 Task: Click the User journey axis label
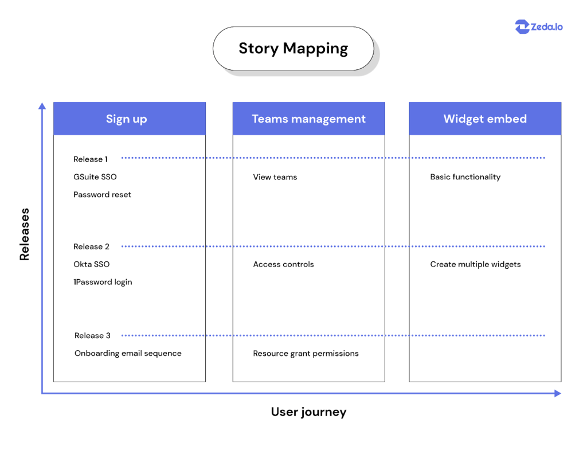click(309, 412)
